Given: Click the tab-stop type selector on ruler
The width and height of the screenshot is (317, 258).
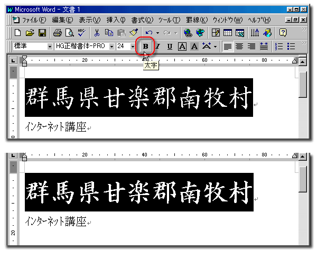Looking at the screenshot, I should pyautogui.click(x=13, y=60).
